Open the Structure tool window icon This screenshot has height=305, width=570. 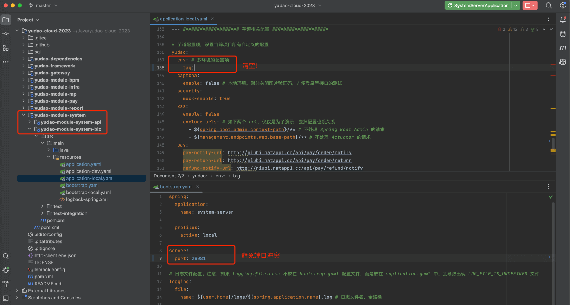6,48
